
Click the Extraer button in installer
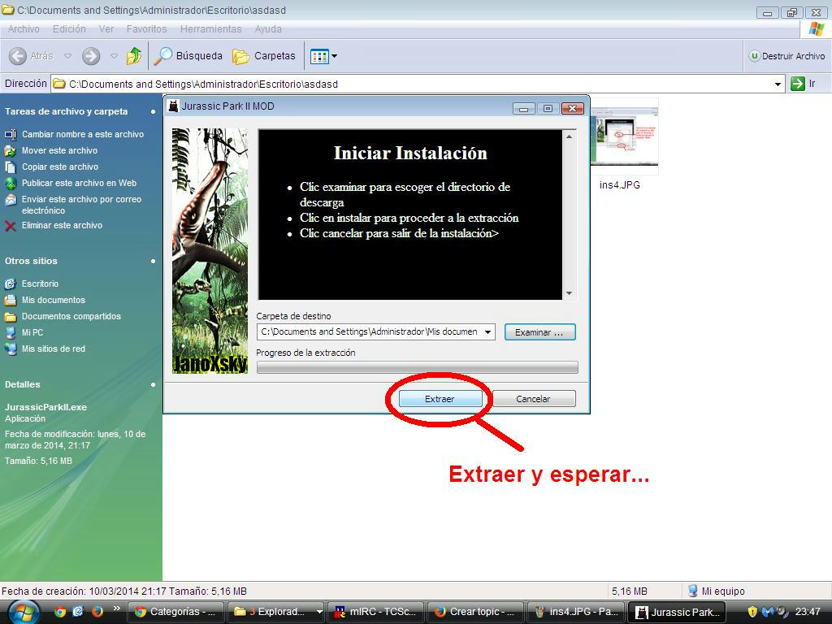point(440,399)
